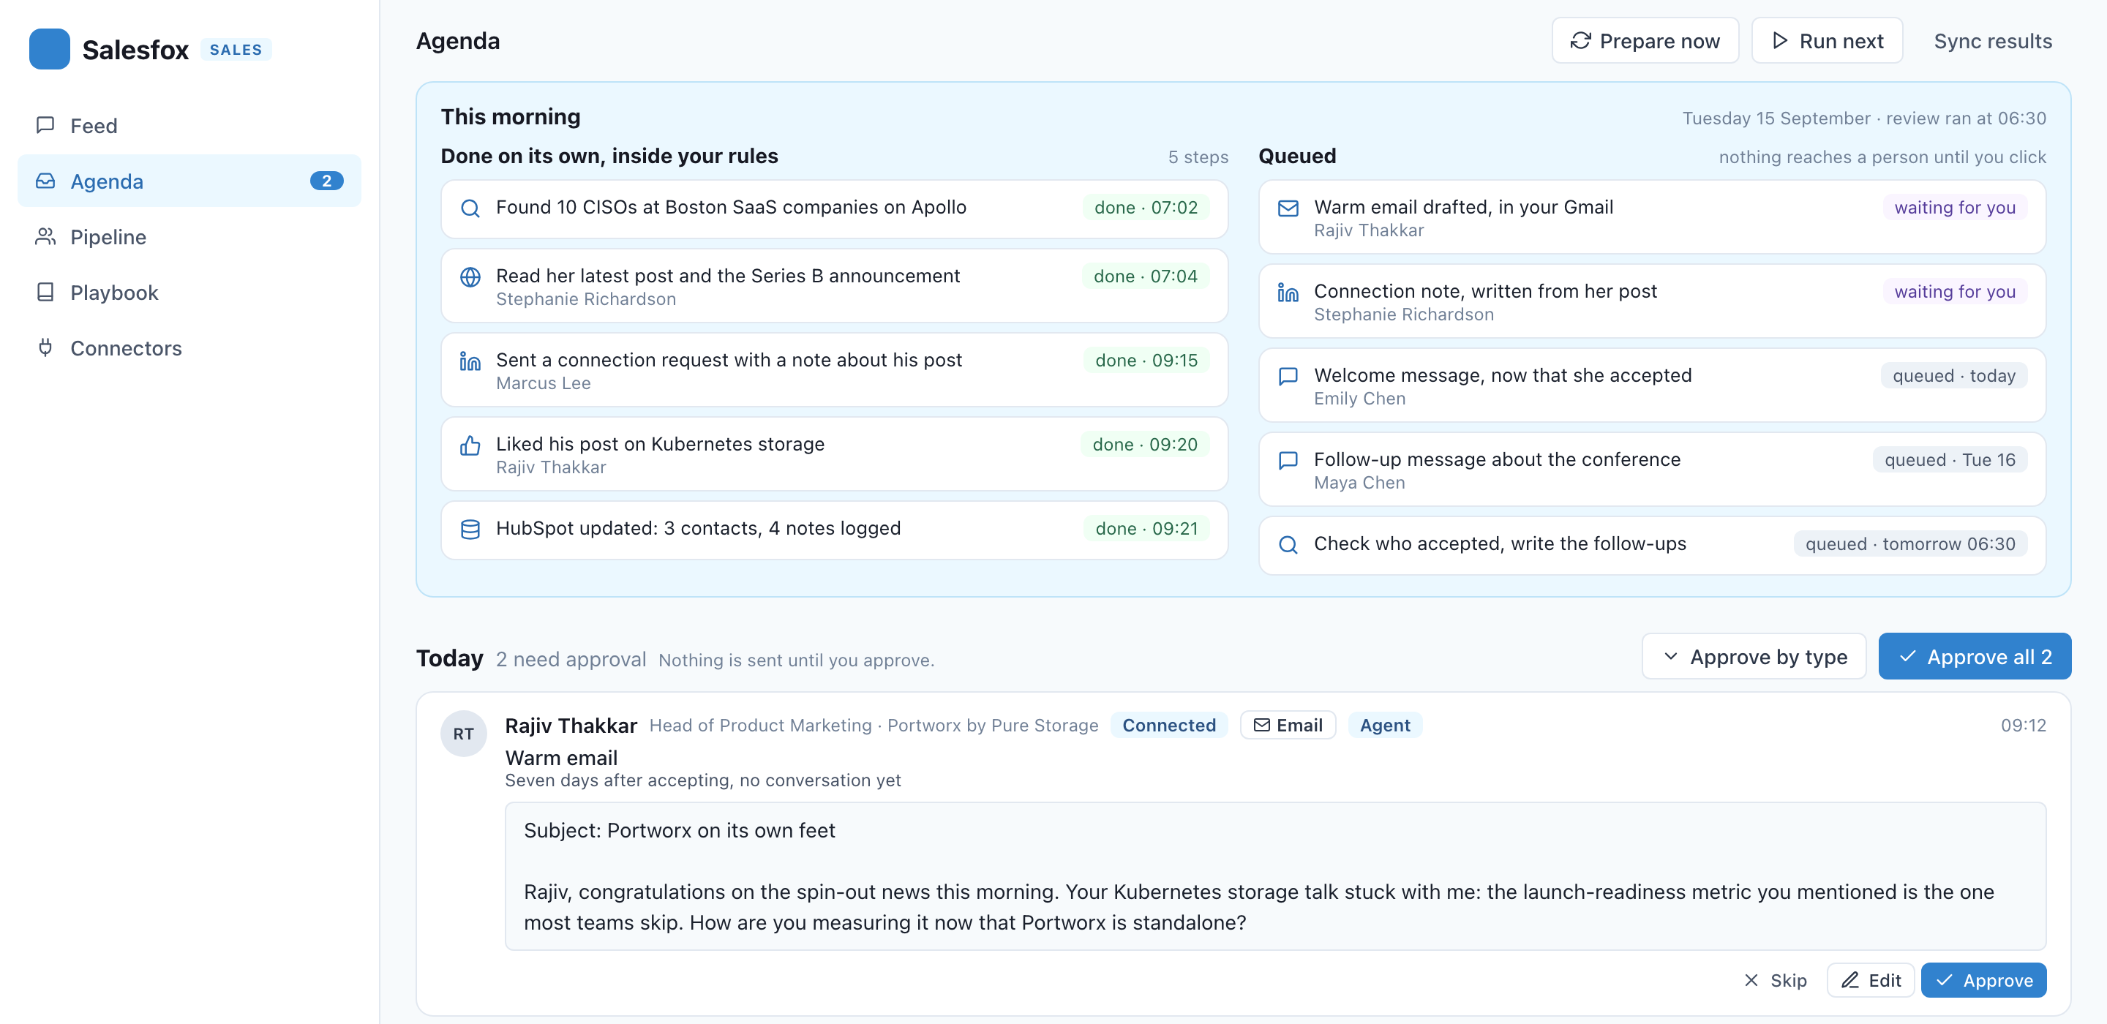Click thumbs-up icon on Kubernetes storage row
This screenshot has height=1024, width=2107.
pyautogui.click(x=470, y=445)
